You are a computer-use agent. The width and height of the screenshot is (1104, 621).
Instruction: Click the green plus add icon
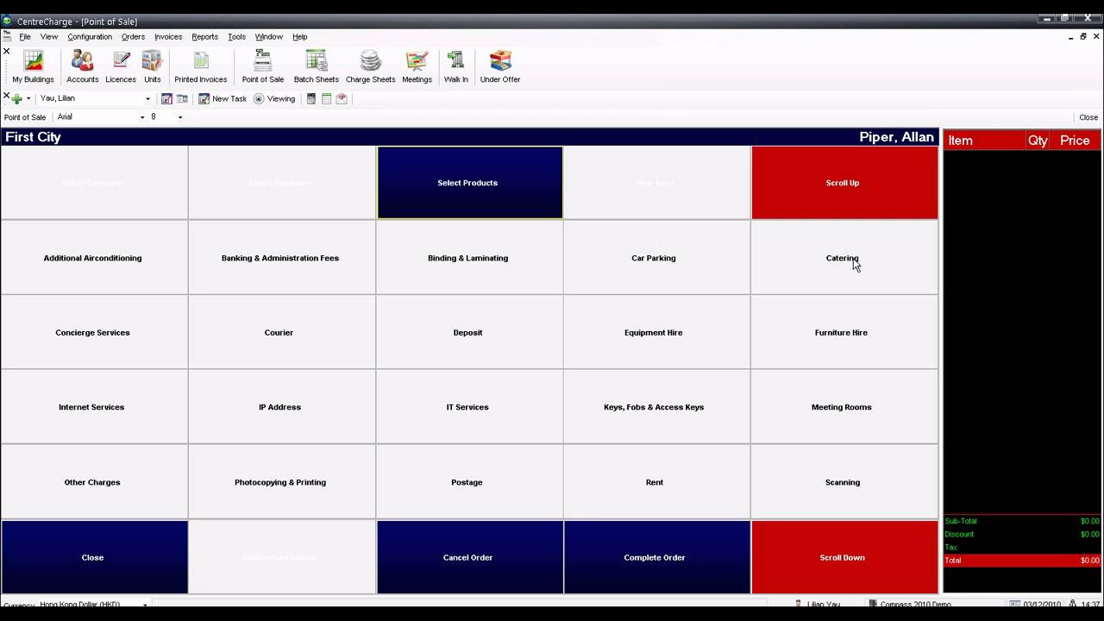[16, 98]
